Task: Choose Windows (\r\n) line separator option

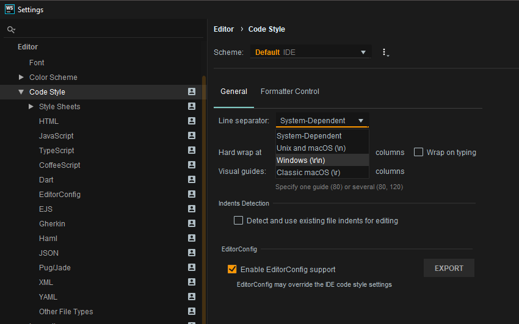Action: tap(301, 160)
